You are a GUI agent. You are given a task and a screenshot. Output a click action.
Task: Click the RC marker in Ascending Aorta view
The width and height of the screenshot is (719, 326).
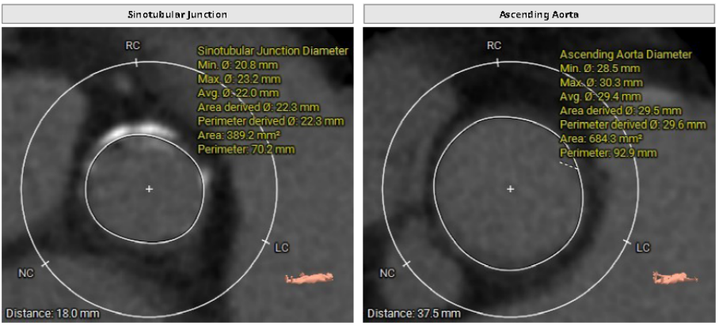click(x=494, y=46)
